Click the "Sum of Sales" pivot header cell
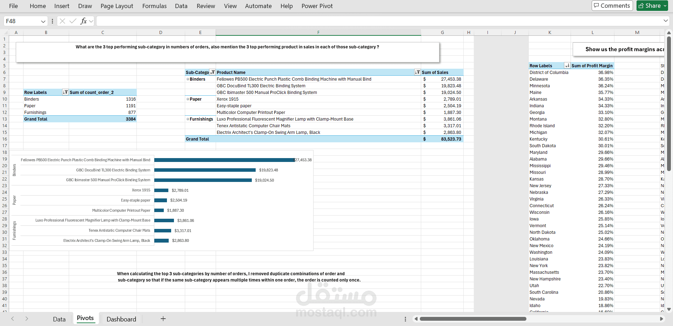Viewport: 673px width, 326px height. 442,72
